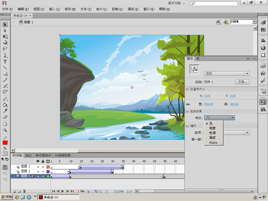268x201 pixels.
Task: Open the properties panel options menu
Action: 254,59
